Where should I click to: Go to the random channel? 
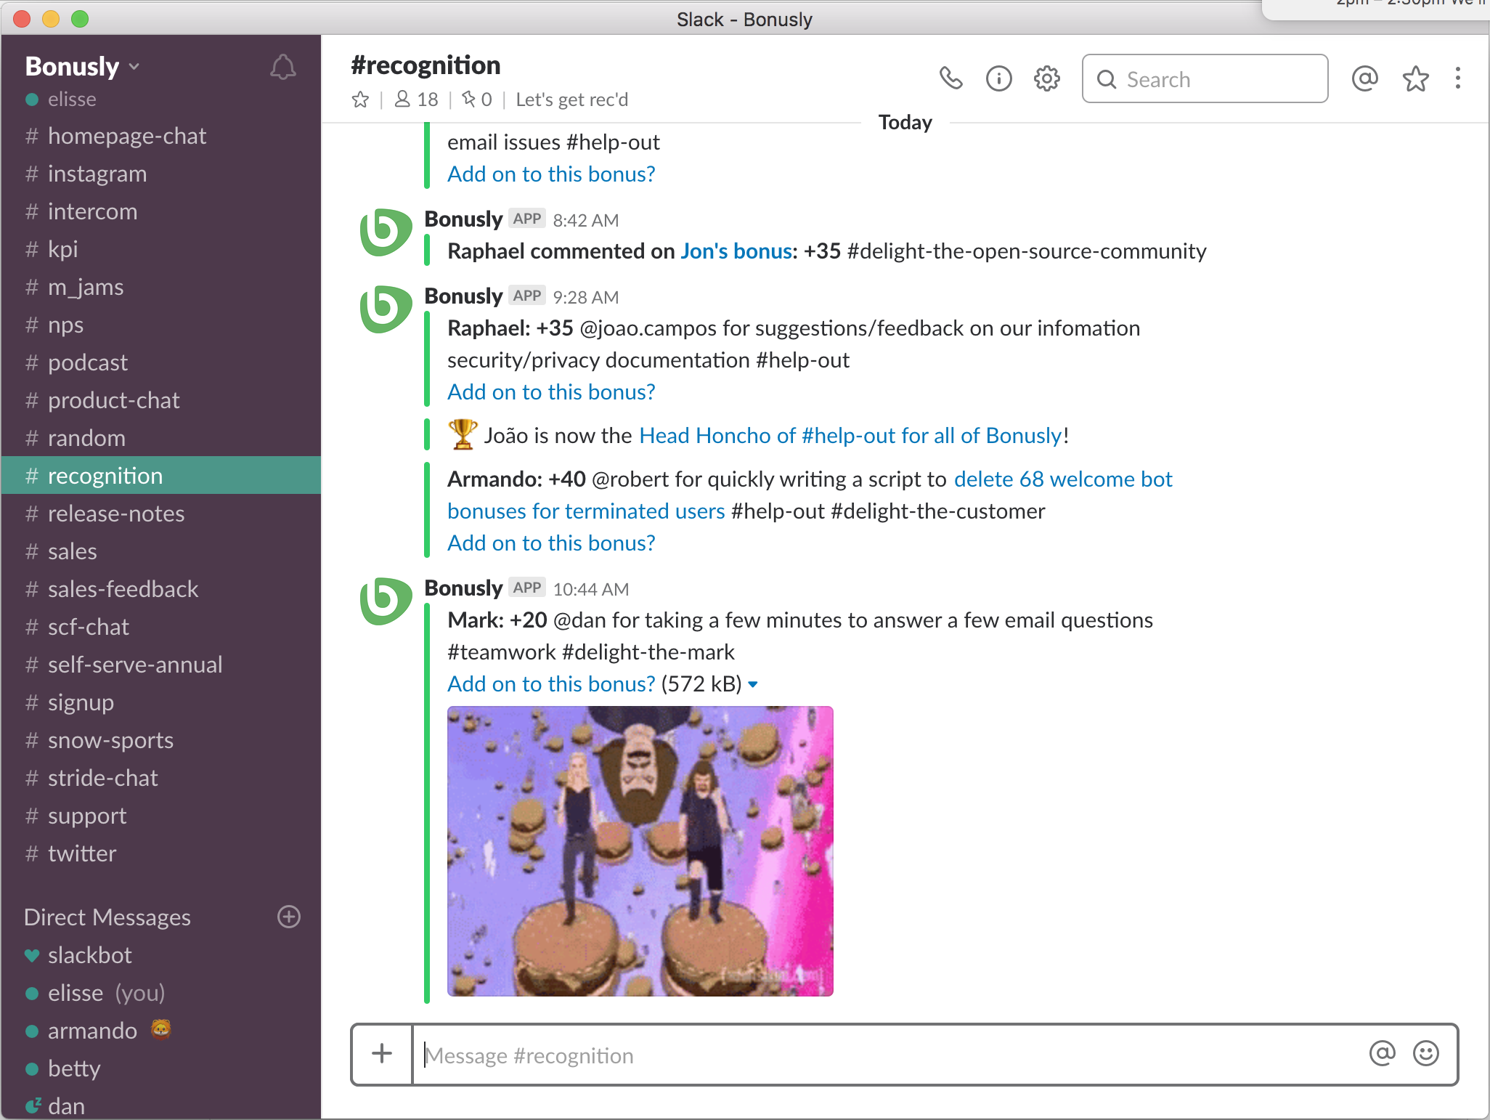[161, 438]
